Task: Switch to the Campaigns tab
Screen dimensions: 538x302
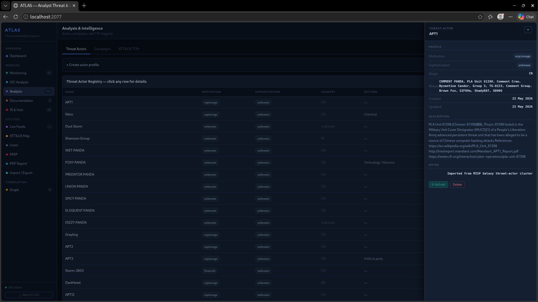Action: coord(102,49)
